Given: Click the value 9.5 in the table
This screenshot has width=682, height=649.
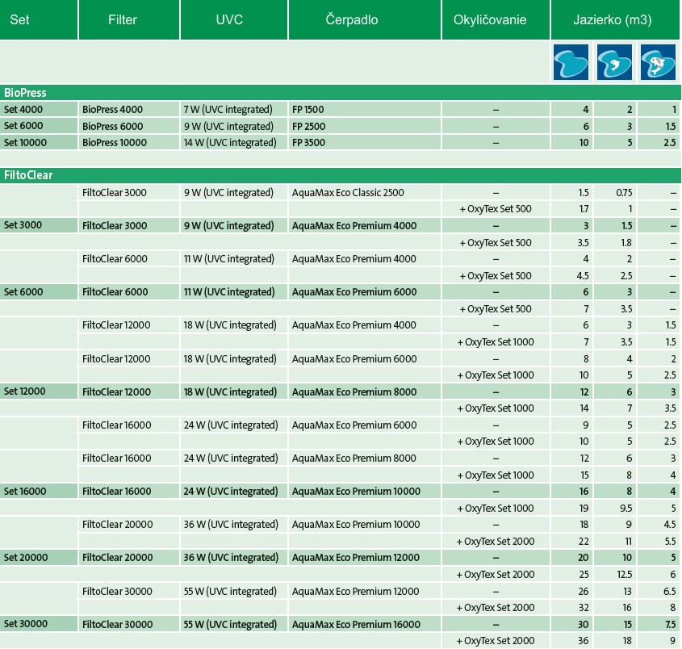Looking at the screenshot, I should point(626,508).
